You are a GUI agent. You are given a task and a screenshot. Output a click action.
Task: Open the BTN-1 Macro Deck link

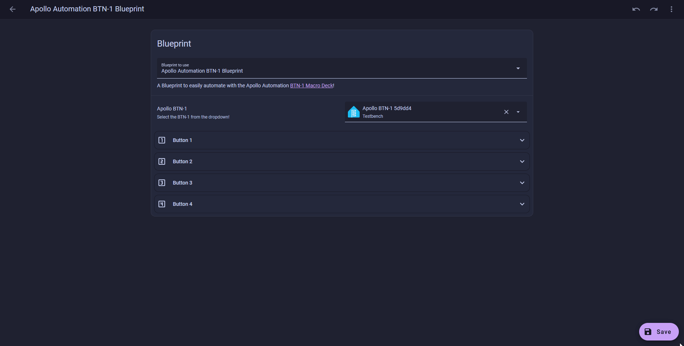coord(311,85)
